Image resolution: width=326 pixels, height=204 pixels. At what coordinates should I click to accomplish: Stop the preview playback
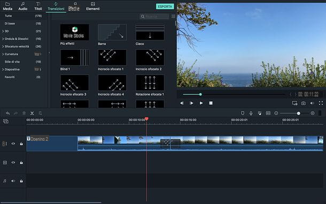(x=211, y=103)
